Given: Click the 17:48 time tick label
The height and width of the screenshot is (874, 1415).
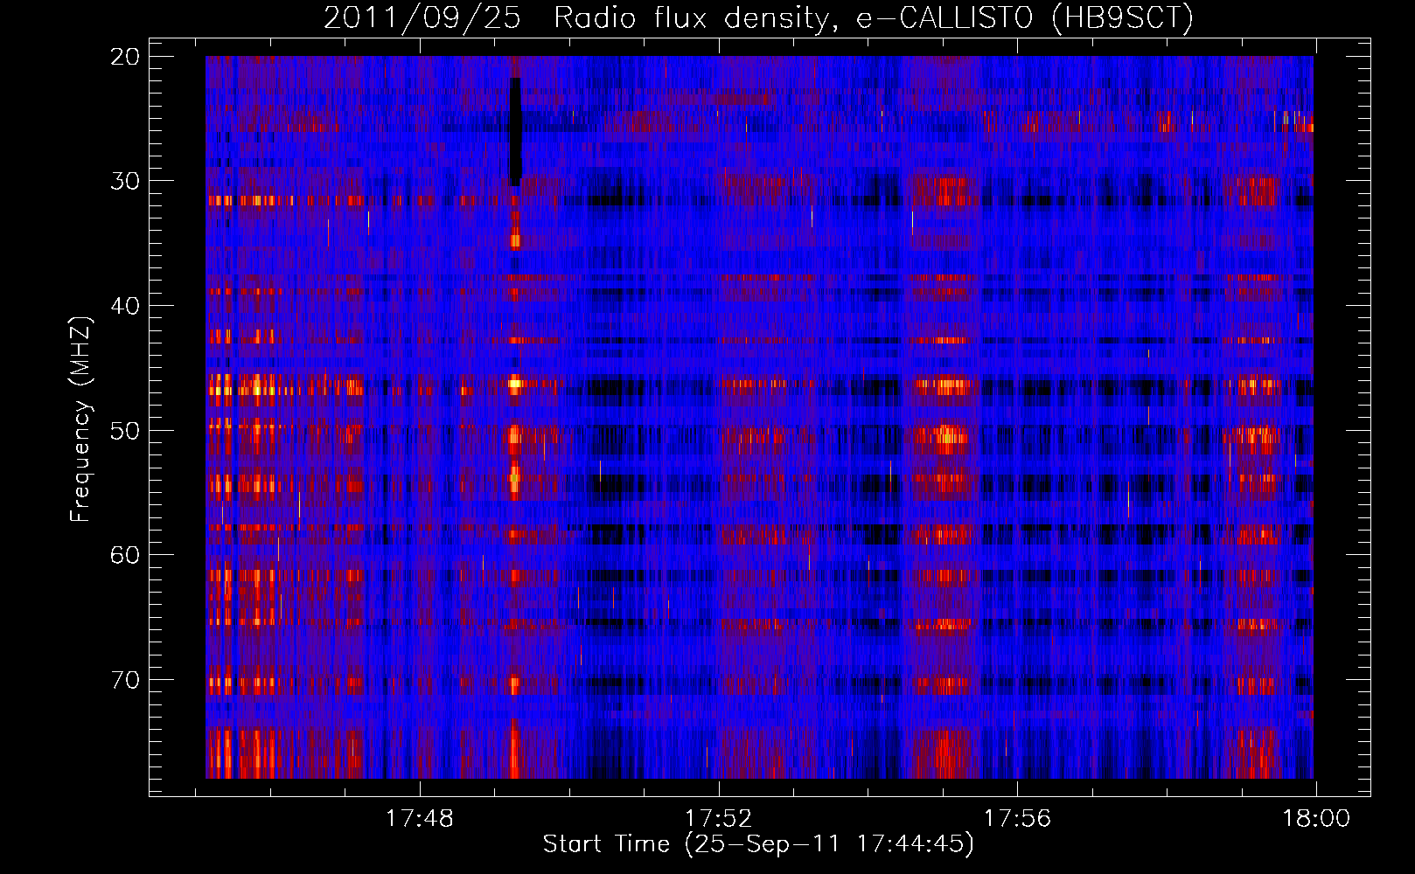Looking at the screenshot, I should [x=420, y=819].
